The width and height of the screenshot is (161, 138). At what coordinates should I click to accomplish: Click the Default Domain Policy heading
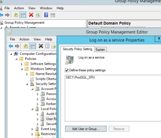[x=110, y=23]
